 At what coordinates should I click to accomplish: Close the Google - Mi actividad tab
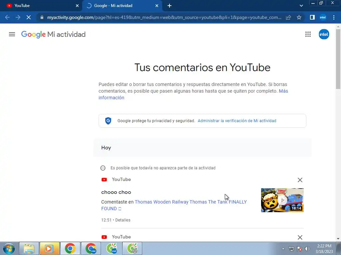coord(157,6)
